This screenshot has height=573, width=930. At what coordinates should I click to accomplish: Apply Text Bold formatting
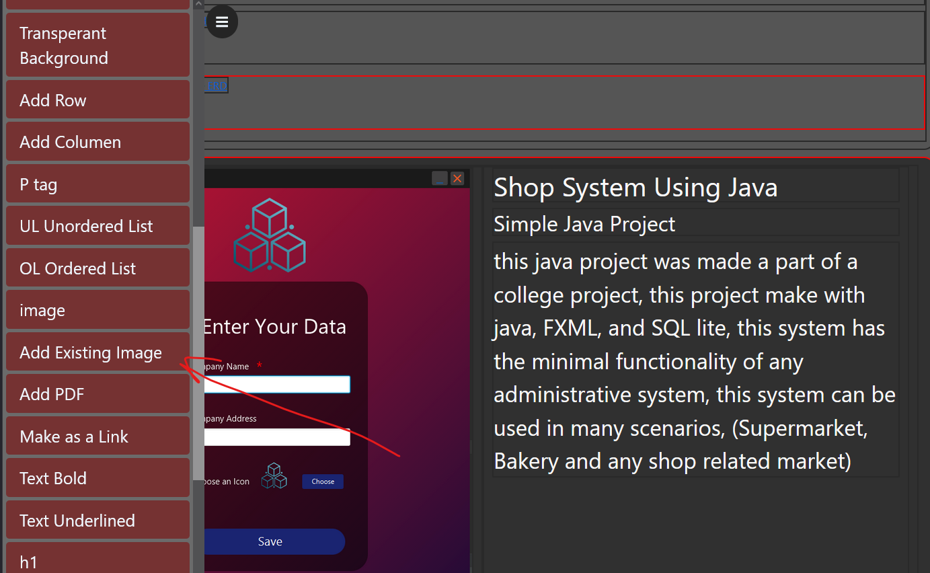[x=98, y=478]
